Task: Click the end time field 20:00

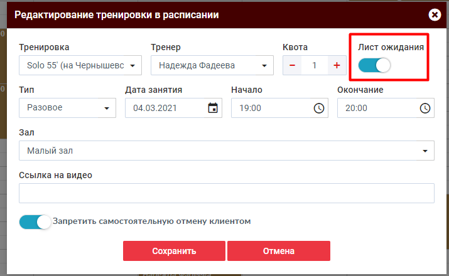Action: [376, 108]
